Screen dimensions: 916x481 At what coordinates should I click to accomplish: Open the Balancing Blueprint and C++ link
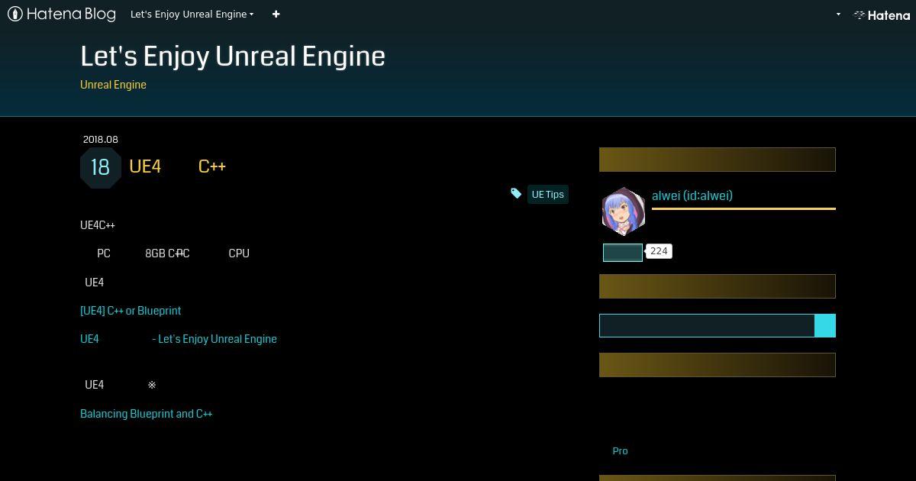pos(147,414)
